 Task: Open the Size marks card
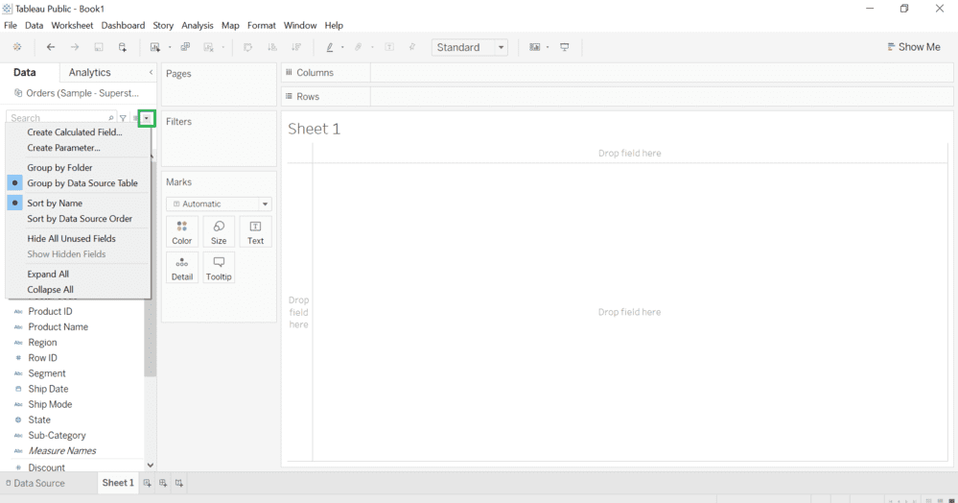(x=219, y=232)
